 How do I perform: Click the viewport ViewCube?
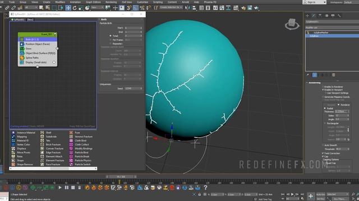coord(292,24)
